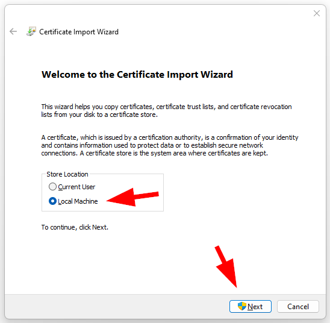Proceed by clicking the Next button

pyautogui.click(x=251, y=306)
